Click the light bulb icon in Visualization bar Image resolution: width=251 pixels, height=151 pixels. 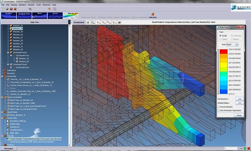tap(114, 23)
